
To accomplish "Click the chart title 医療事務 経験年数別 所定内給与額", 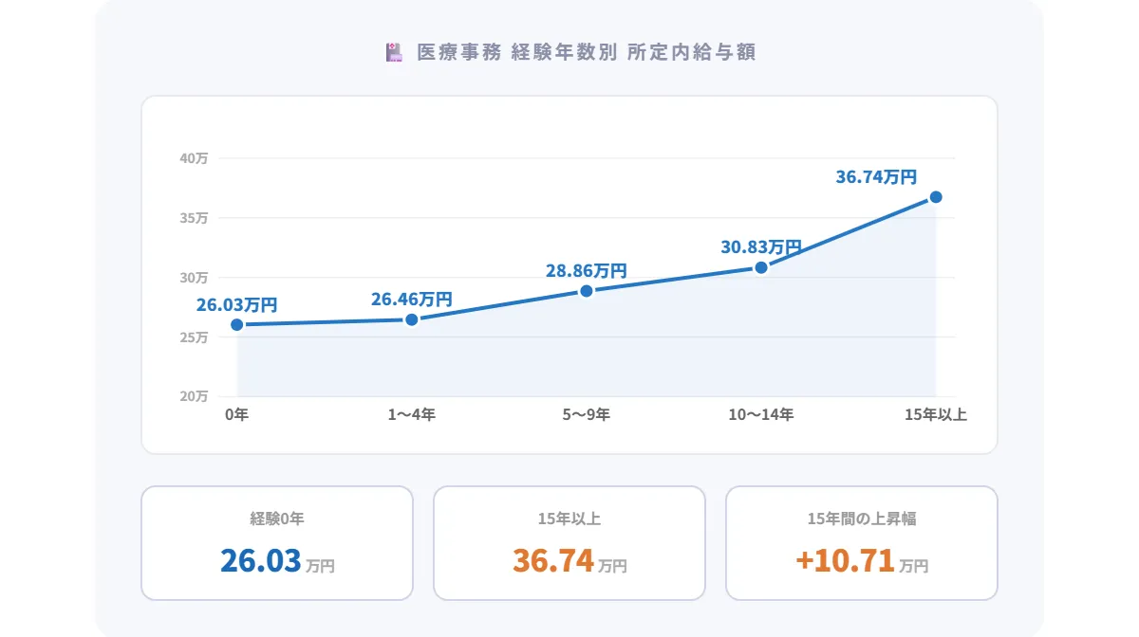I will (587, 53).
